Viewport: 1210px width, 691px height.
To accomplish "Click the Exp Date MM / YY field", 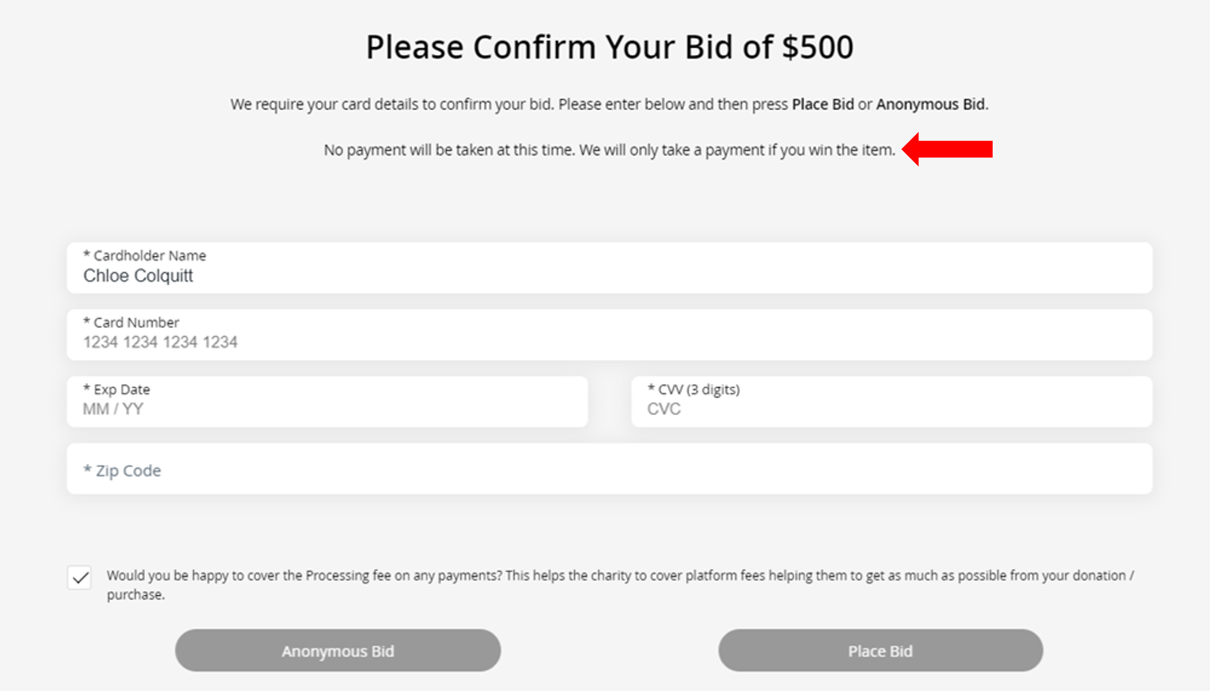I will tap(327, 409).
